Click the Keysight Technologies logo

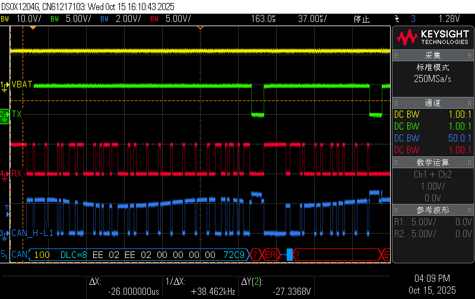(x=433, y=37)
